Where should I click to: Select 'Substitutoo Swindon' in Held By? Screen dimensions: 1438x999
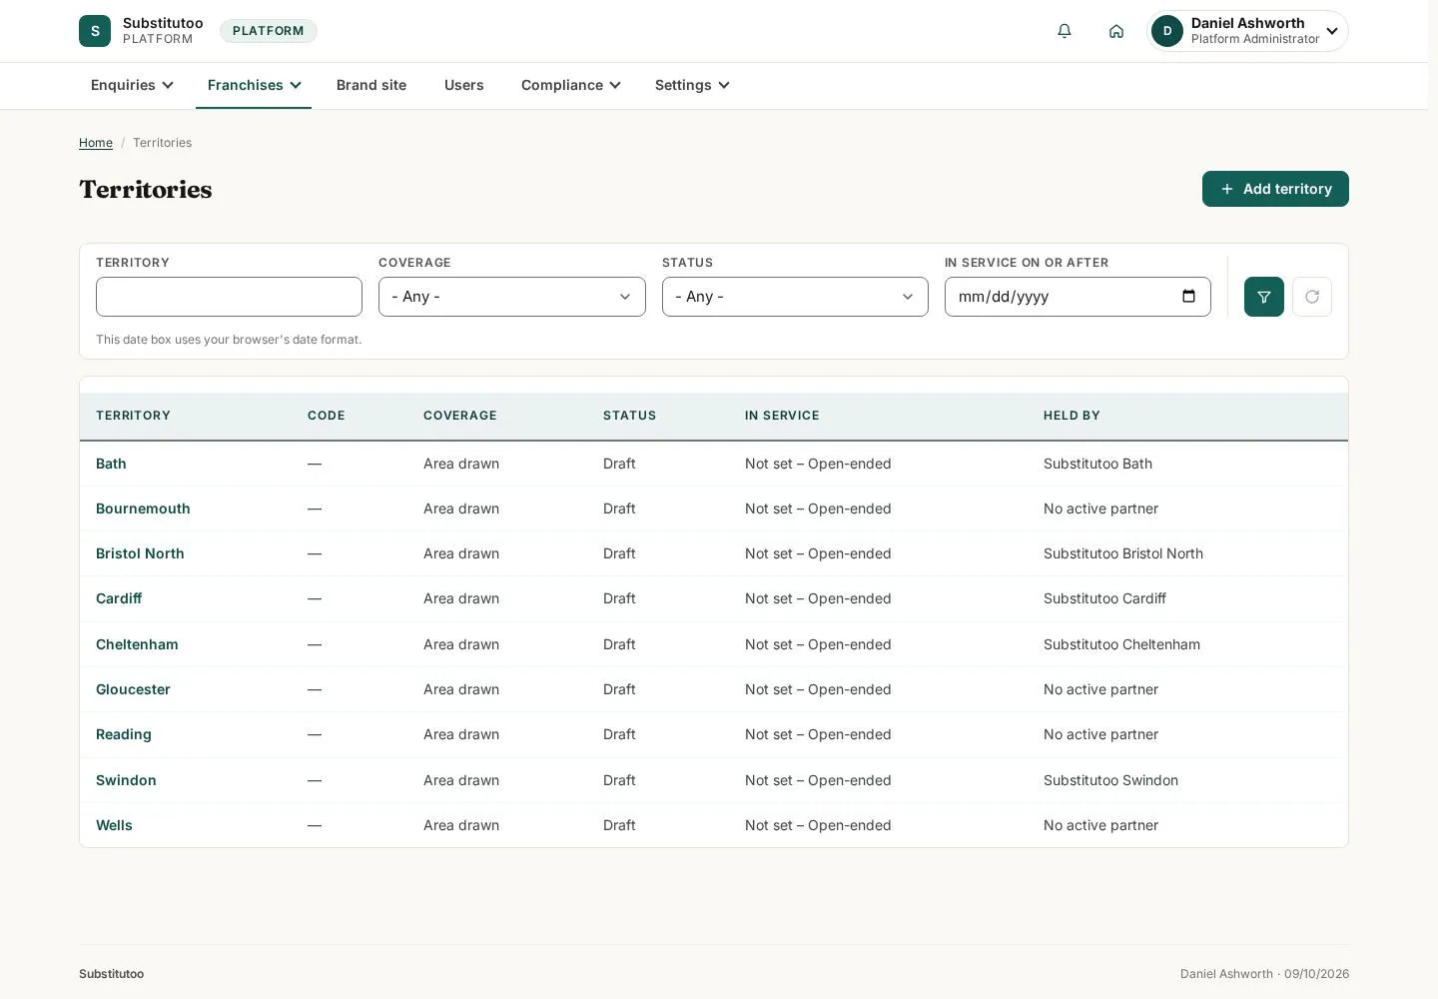click(1110, 780)
